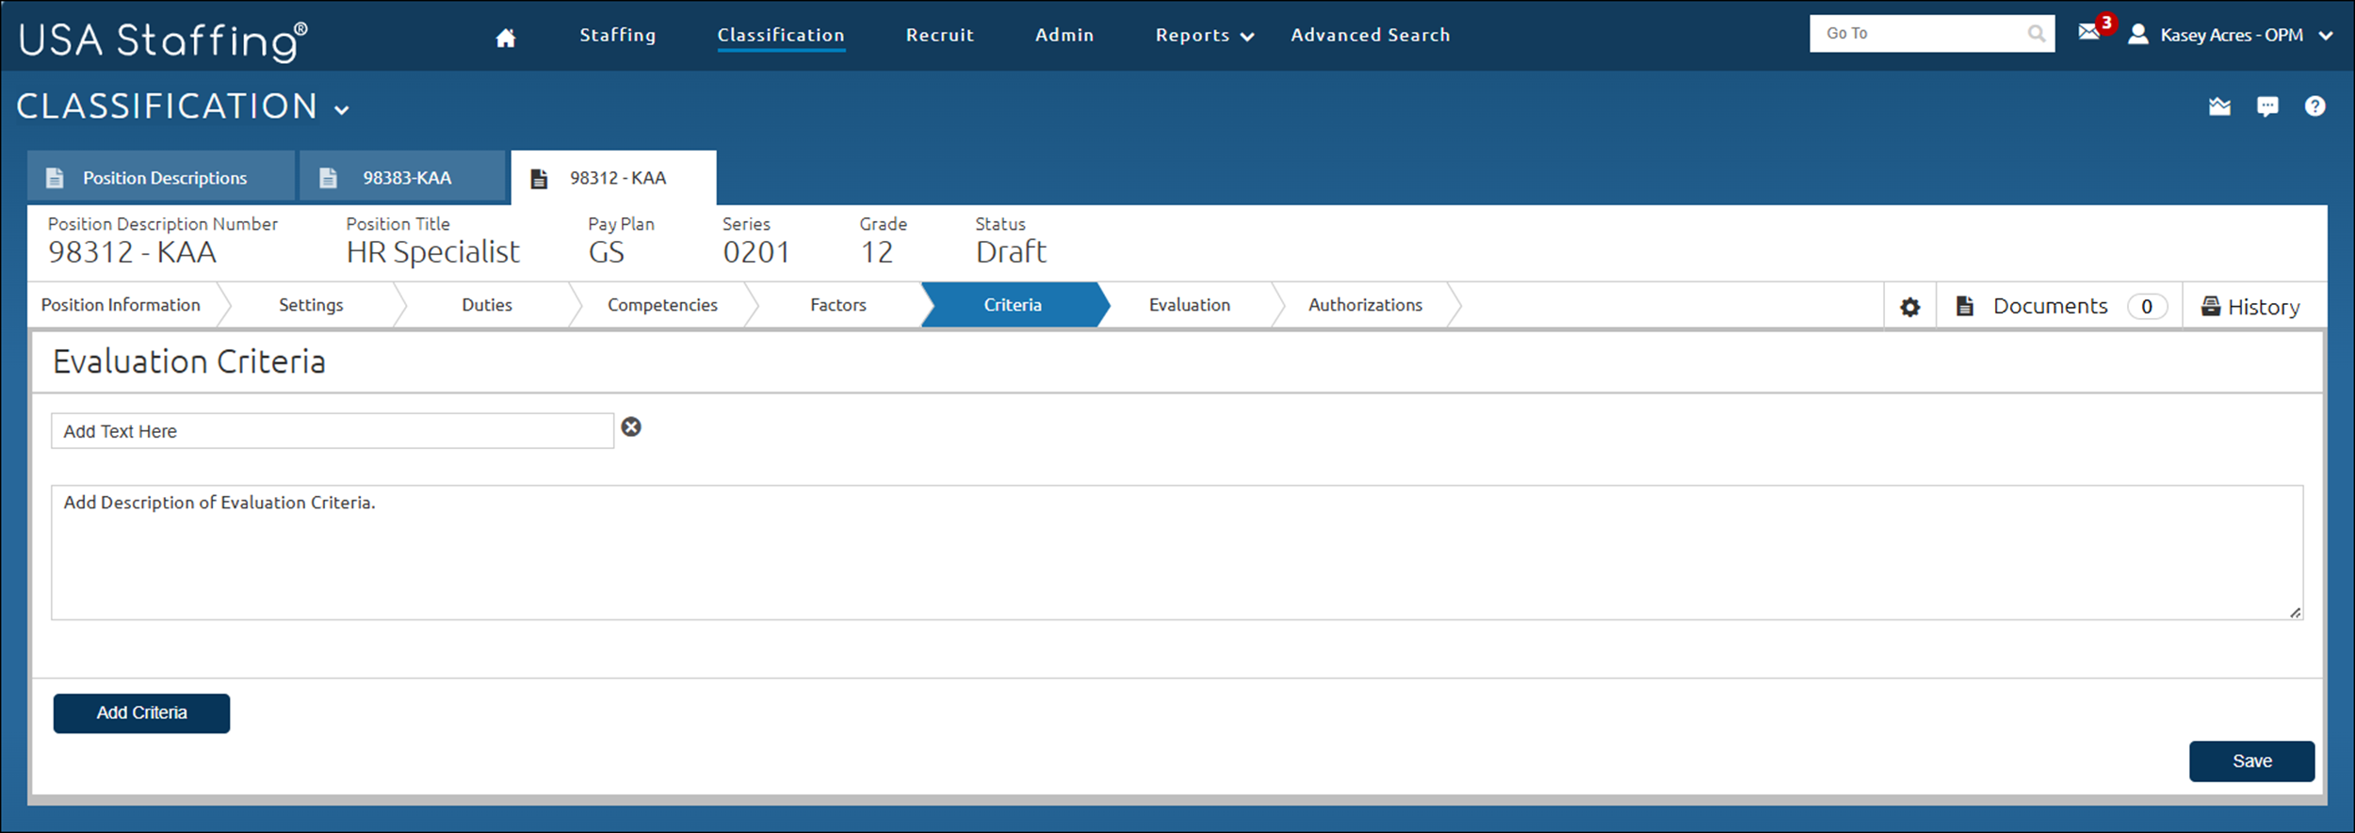Switch to the Position Descriptions tab

161,177
